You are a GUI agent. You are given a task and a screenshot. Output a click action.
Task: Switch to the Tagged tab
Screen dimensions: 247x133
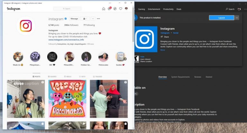(x=97, y=77)
